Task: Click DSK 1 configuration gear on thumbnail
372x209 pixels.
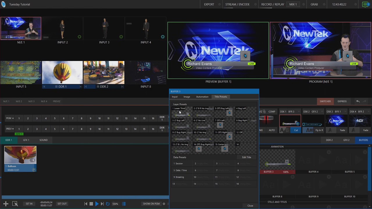Action: pos(298,124)
